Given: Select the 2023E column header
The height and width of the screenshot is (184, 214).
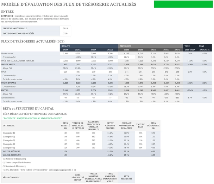Looking at the screenshot, I should click(x=126, y=50).
